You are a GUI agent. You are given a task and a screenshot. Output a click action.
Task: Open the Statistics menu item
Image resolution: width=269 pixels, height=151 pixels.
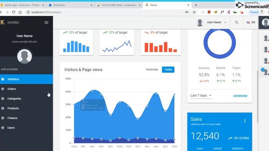point(26,79)
